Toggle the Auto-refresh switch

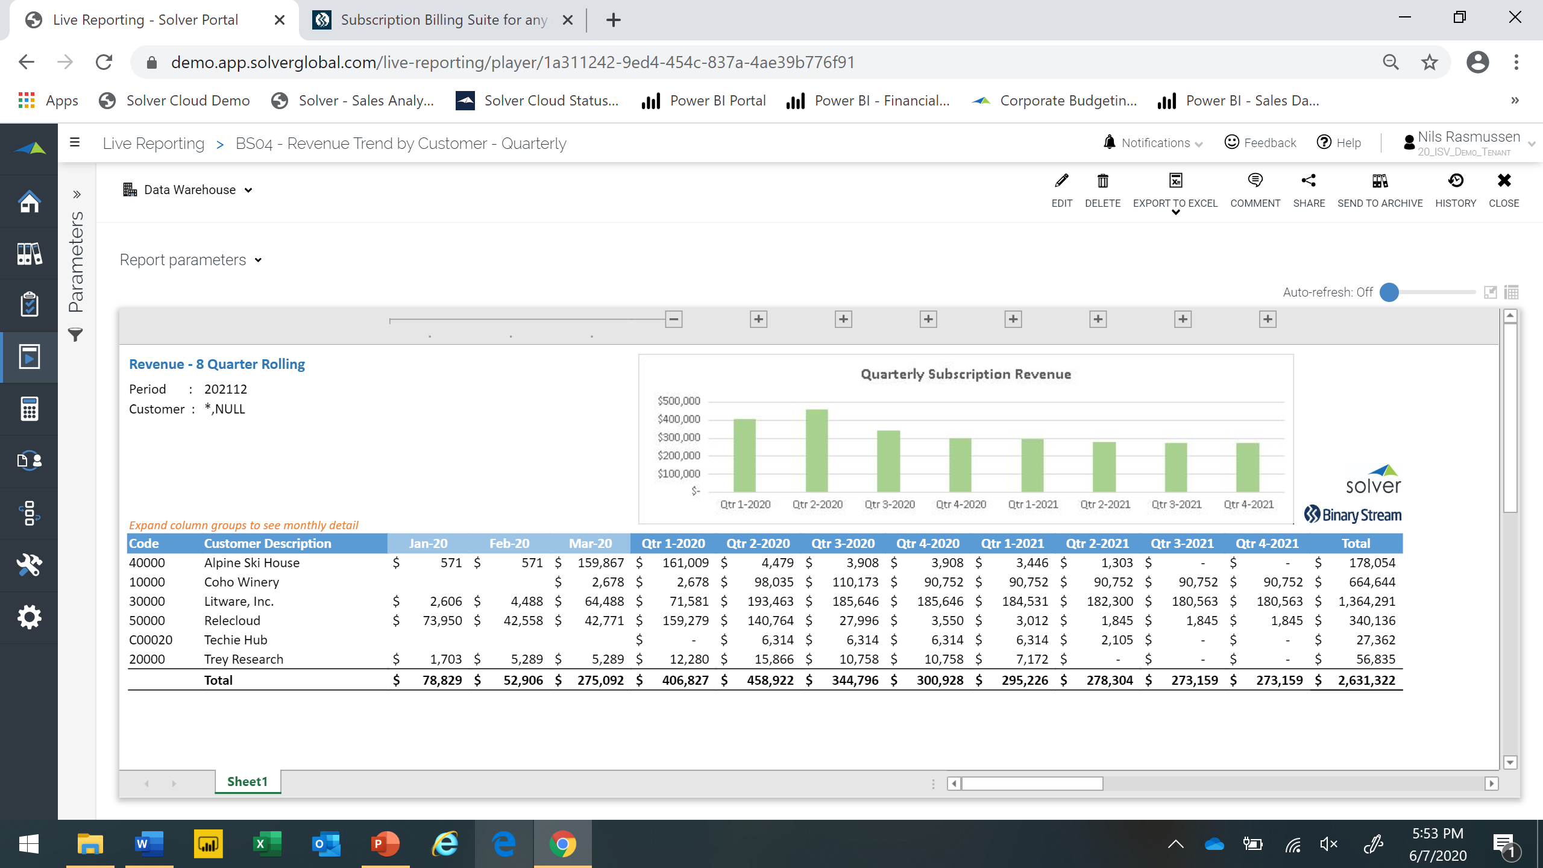(1390, 292)
